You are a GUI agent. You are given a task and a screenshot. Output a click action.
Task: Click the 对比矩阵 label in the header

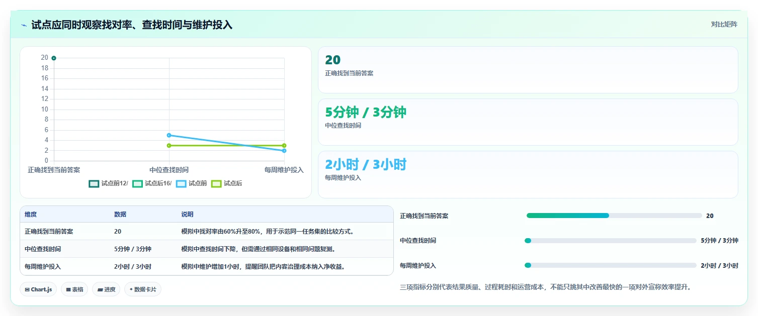tap(724, 24)
